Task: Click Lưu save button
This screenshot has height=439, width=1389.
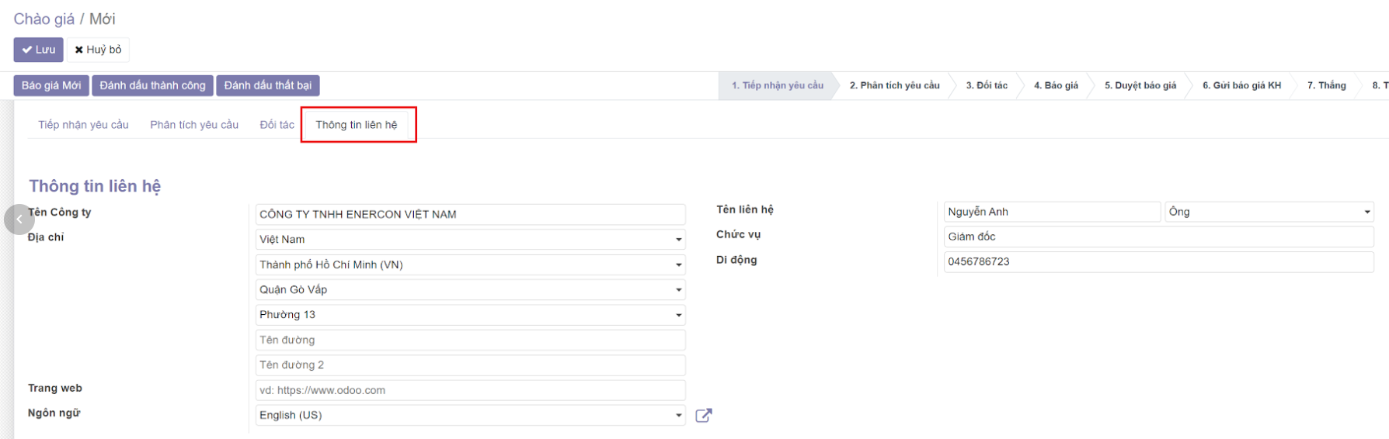Action: 38,50
